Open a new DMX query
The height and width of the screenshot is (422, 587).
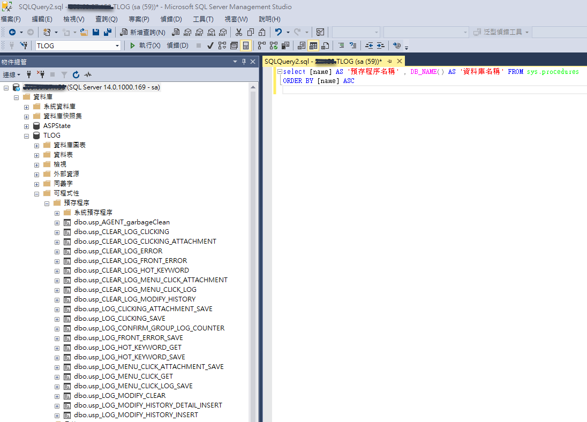coord(200,32)
